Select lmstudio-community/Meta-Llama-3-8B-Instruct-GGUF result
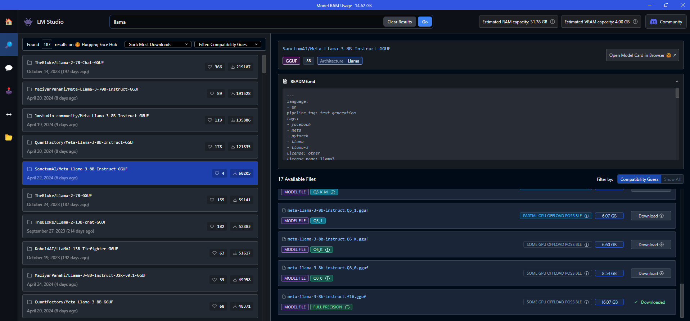Viewport: 690px width, 321px height. pos(140,120)
